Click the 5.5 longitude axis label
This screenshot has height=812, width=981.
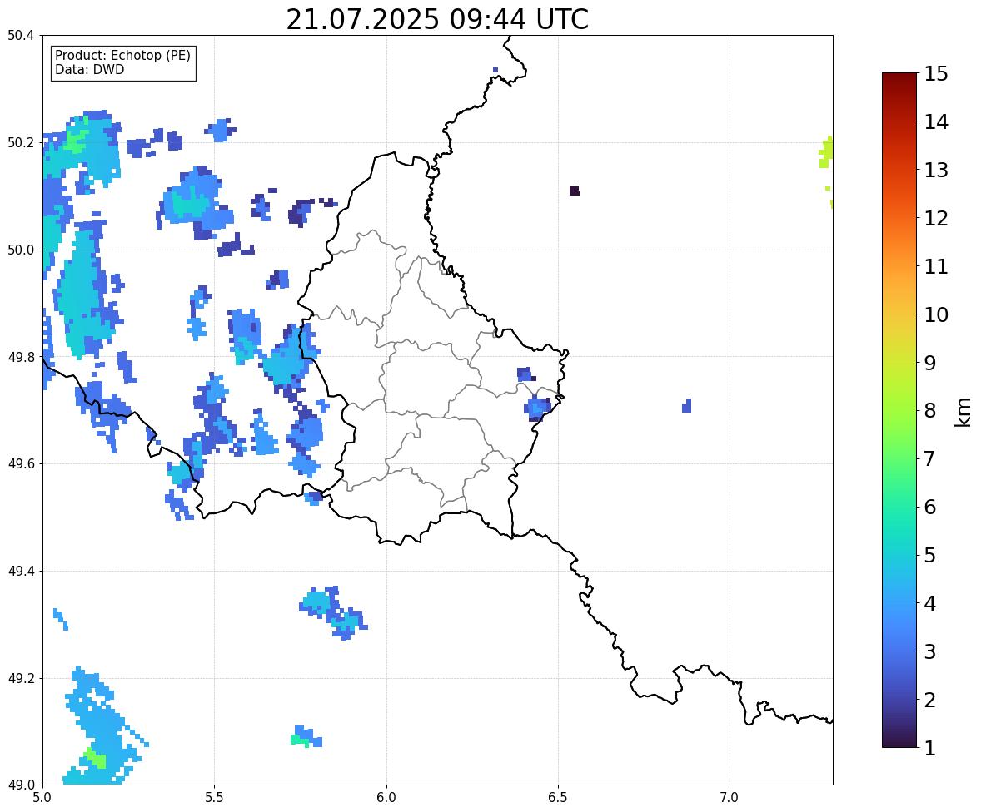pos(214,798)
